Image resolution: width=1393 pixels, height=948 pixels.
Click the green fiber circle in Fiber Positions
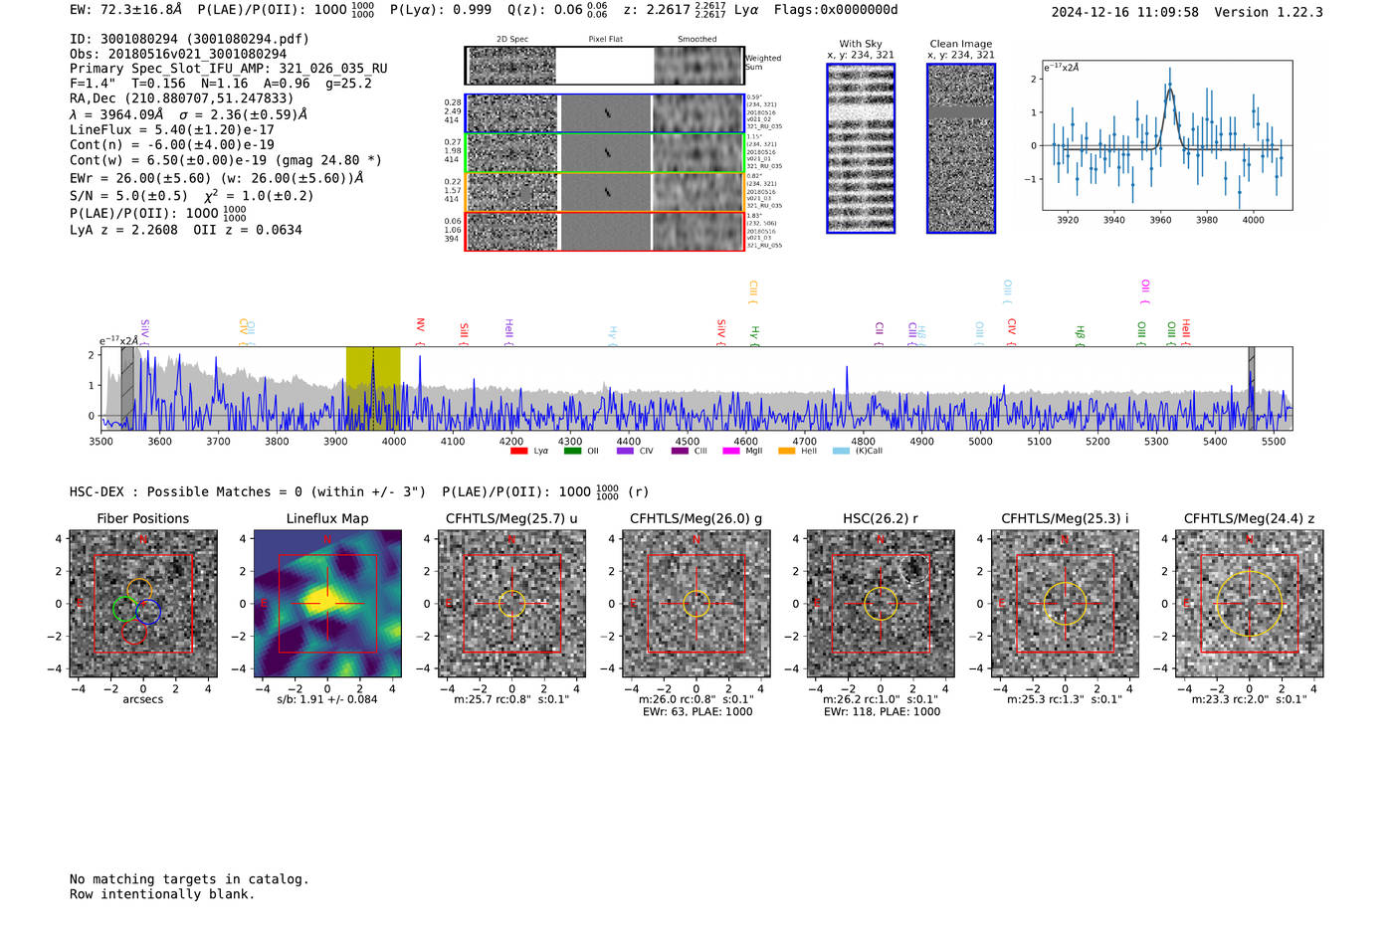125,609
